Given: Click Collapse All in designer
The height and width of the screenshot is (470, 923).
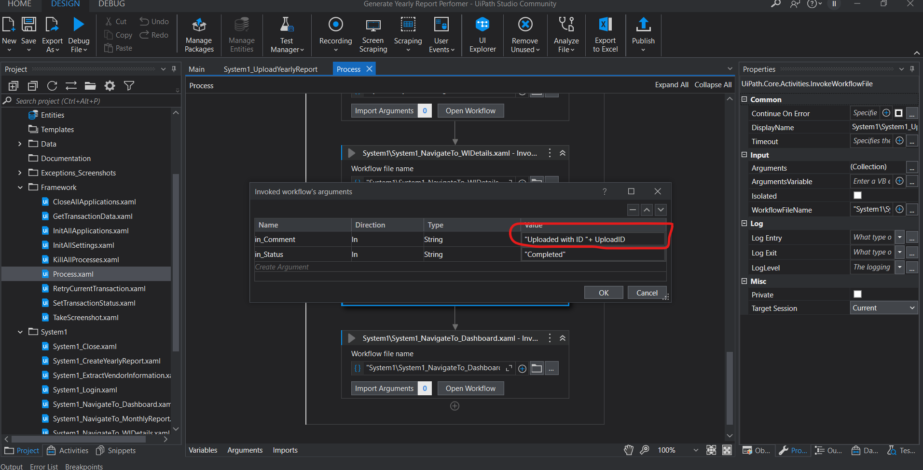Looking at the screenshot, I should (713, 85).
